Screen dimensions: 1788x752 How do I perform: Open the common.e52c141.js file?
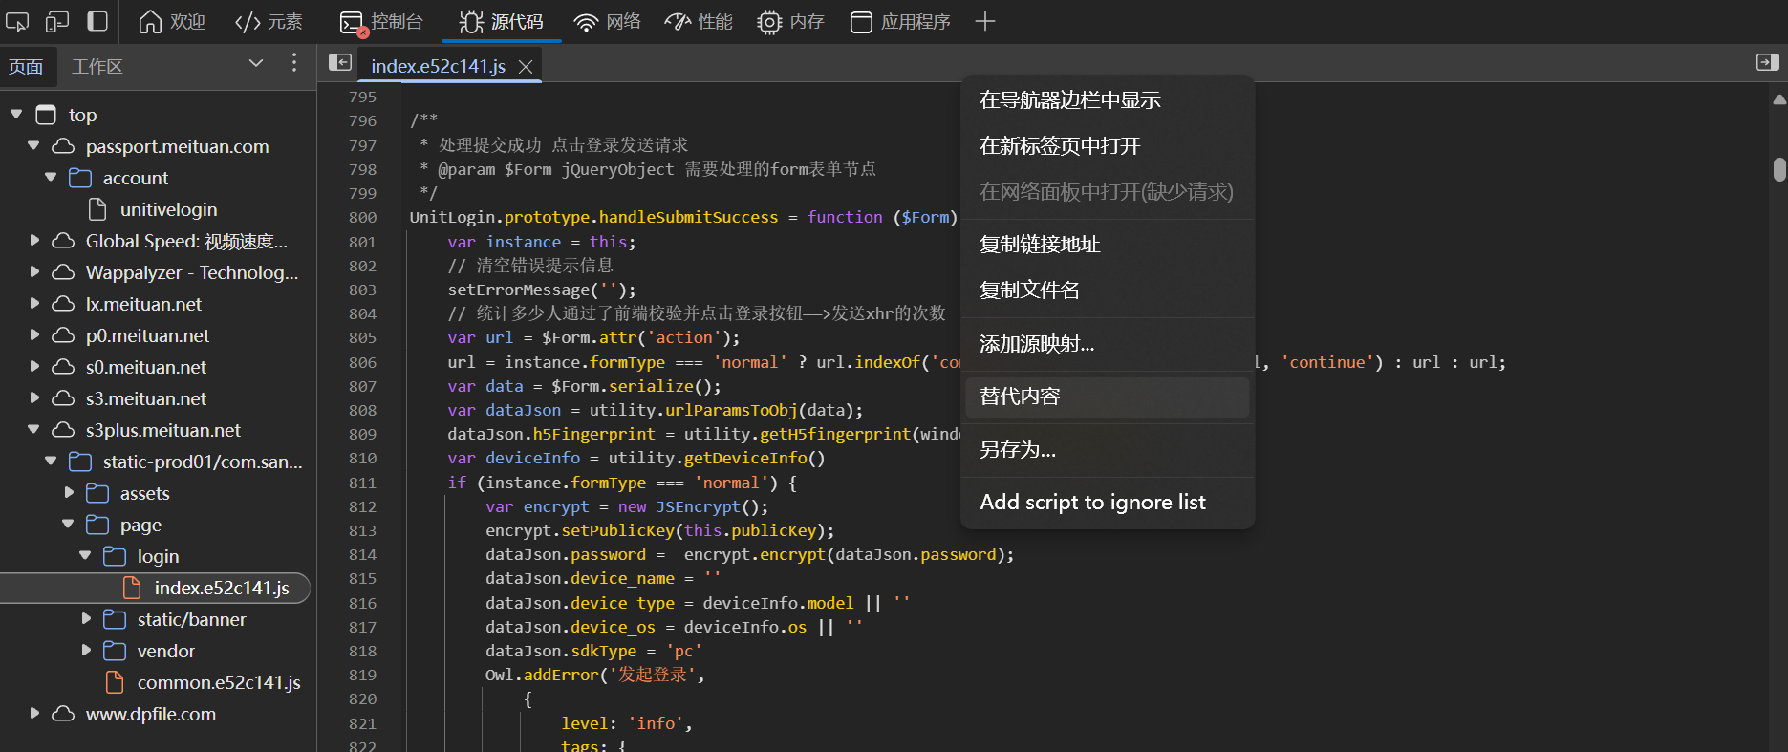[218, 682]
